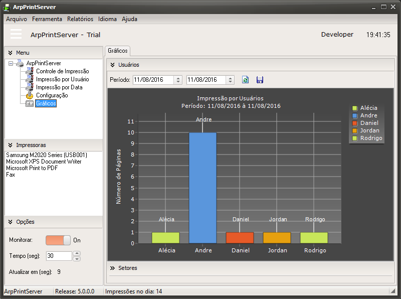This screenshot has height=299, width=401.
Task: Select the Controle de Impressão tree icon
Action: (x=30, y=72)
